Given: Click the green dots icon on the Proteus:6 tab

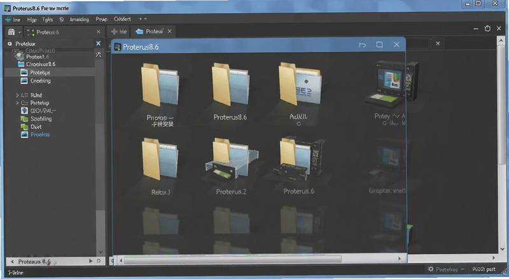Looking at the screenshot, I should point(31,32).
